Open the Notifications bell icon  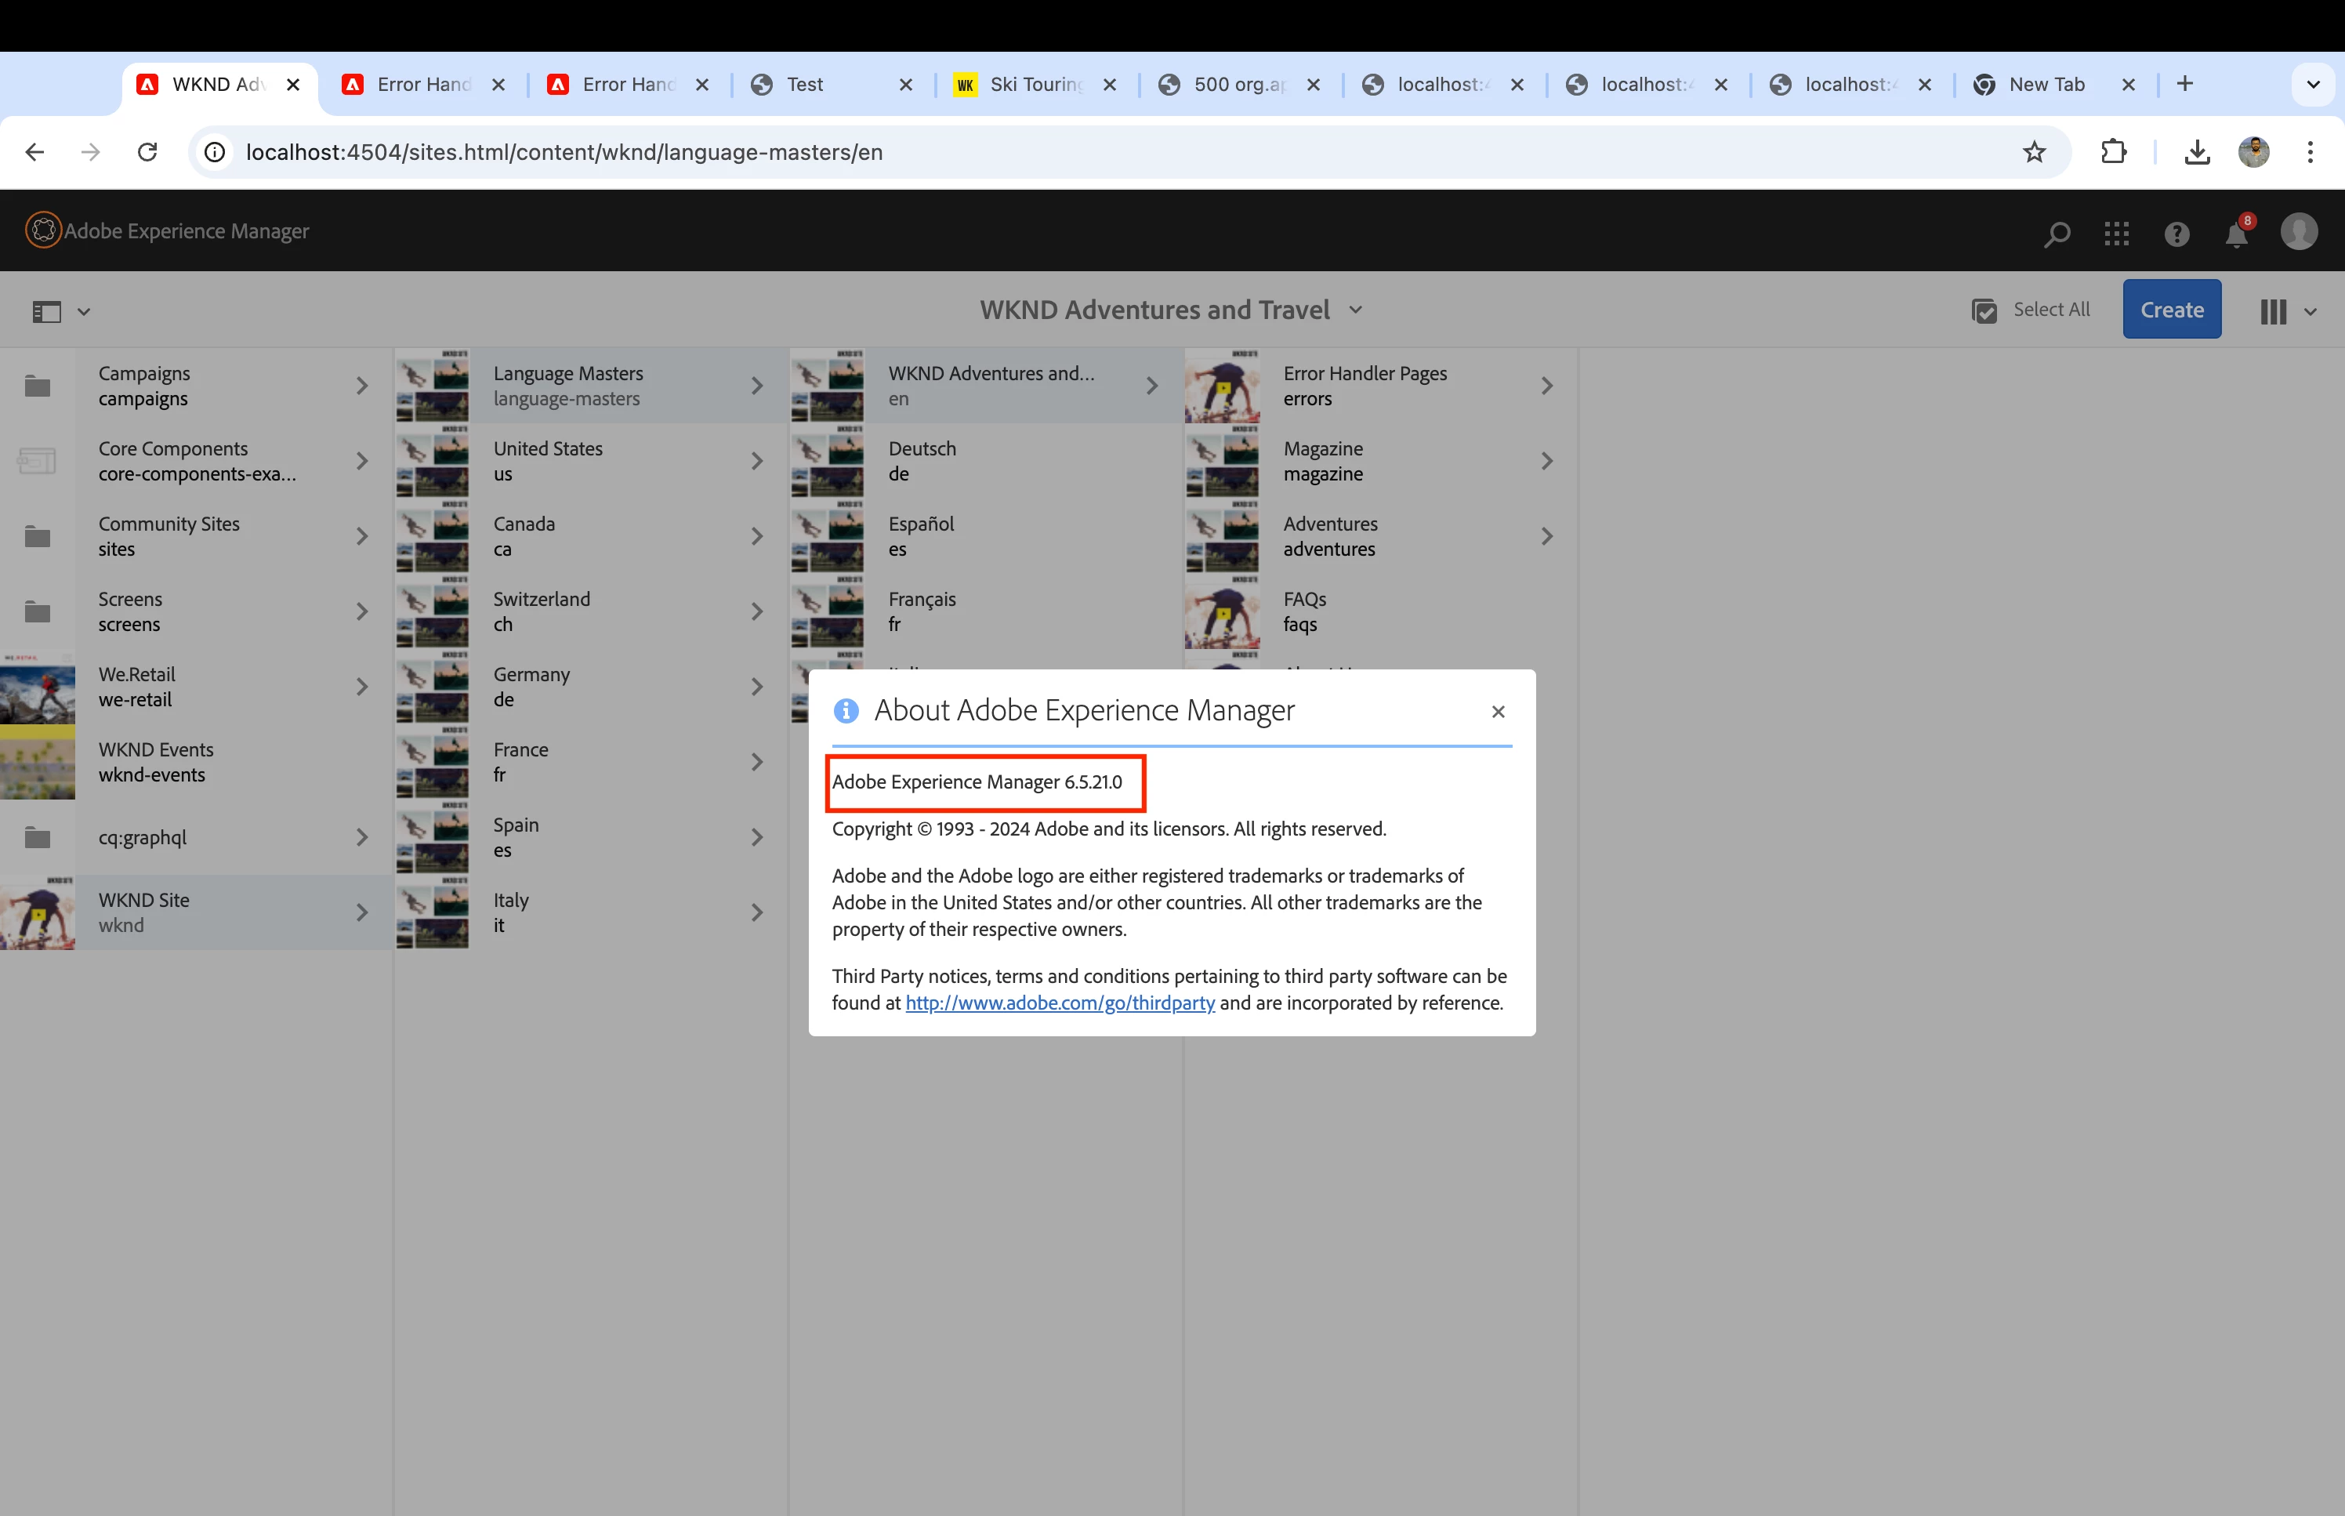[2237, 234]
